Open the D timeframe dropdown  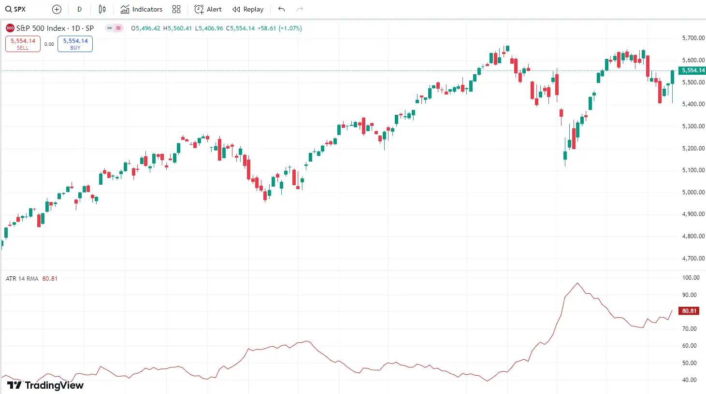79,9
